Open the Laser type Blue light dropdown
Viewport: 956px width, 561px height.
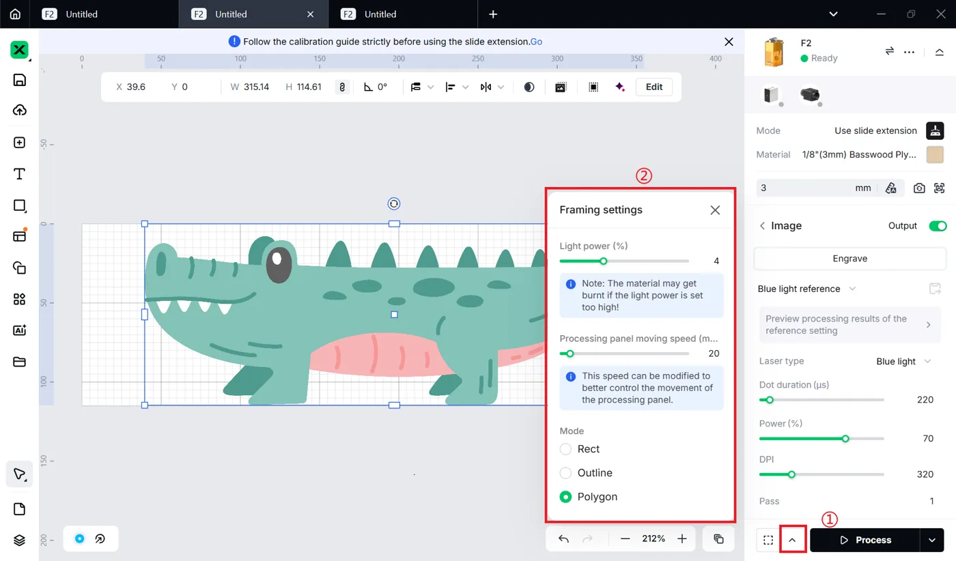904,361
